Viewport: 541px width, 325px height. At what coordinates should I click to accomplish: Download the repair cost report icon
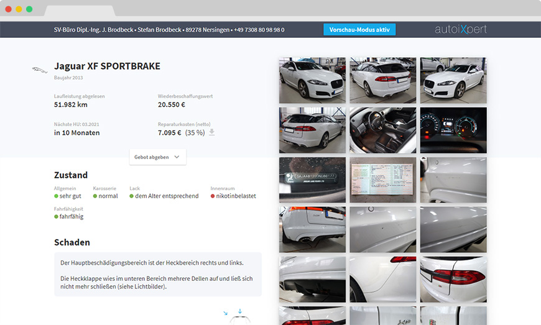tap(212, 132)
